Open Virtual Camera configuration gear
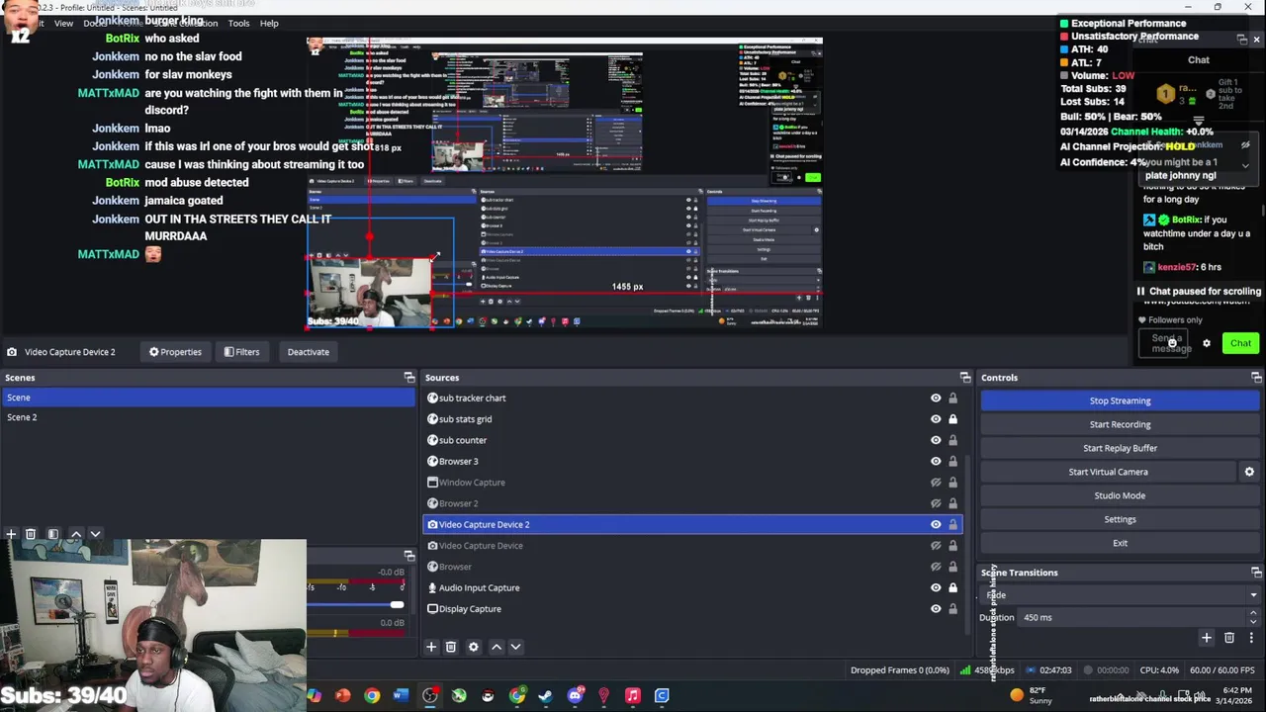This screenshot has width=1266, height=712. [x=1249, y=472]
